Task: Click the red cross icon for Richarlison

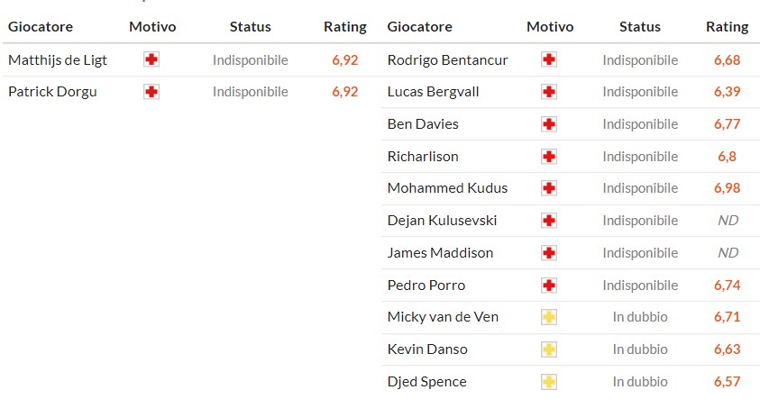Action: click(549, 157)
